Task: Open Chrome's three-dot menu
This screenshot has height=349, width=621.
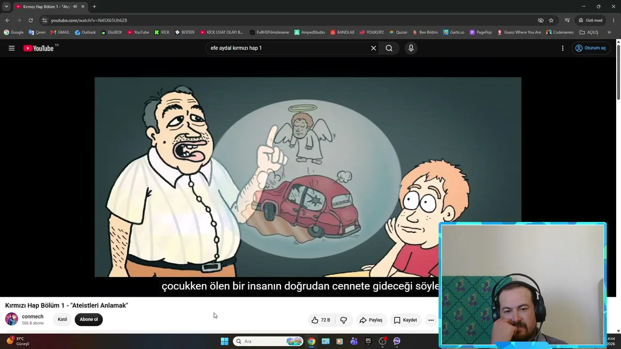Action: click(x=614, y=20)
